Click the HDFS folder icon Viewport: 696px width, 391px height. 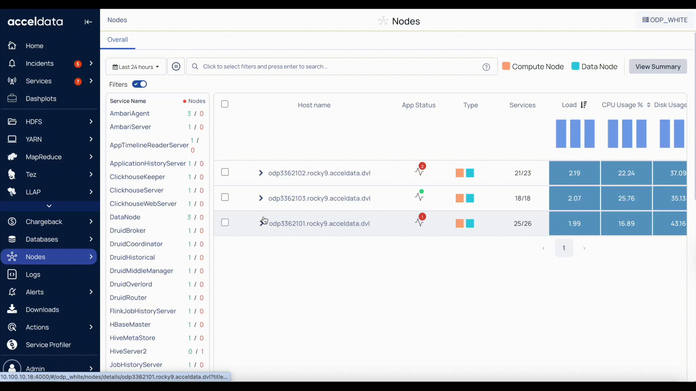pyautogui.click(x=12, y=122)
